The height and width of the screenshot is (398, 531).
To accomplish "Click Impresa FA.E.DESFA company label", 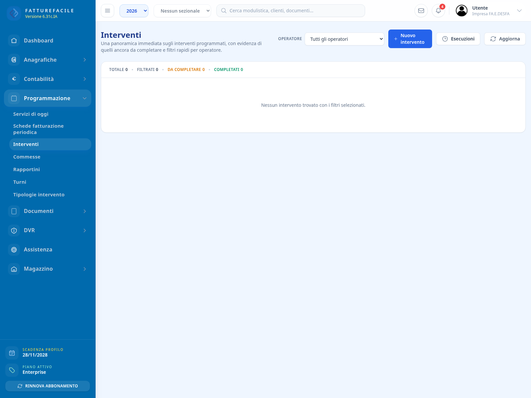I will click(x=491, y=14).
